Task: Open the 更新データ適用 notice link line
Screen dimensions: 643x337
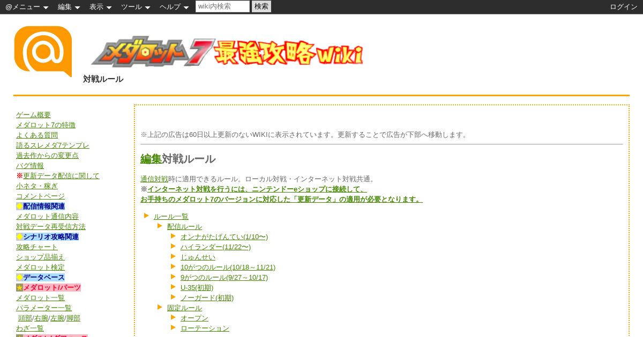Action: coord(281,200)
